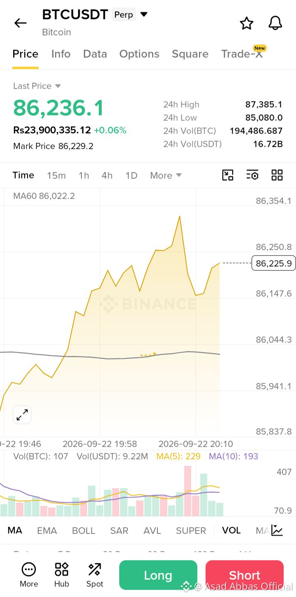Select the 4h timeframe
Screen dimensions: 296x597
tap(107, 176)
